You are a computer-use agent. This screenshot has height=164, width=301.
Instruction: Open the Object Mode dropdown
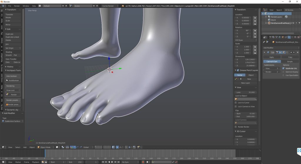pos(46,147)
